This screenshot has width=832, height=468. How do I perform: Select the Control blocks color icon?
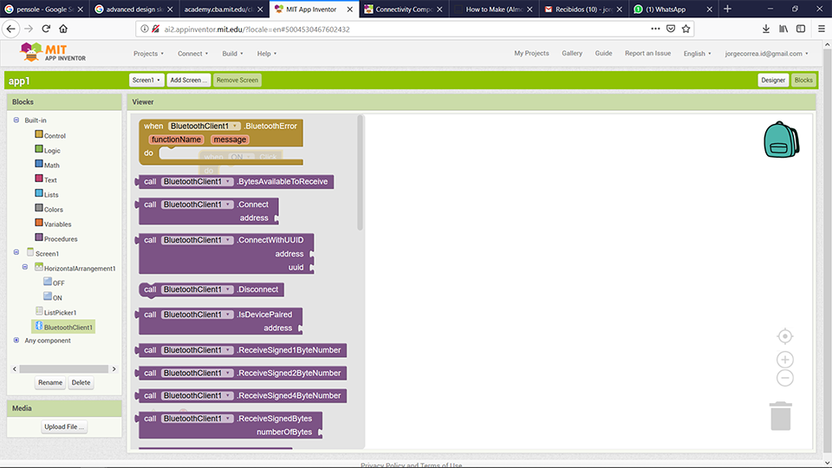point(39,134)
